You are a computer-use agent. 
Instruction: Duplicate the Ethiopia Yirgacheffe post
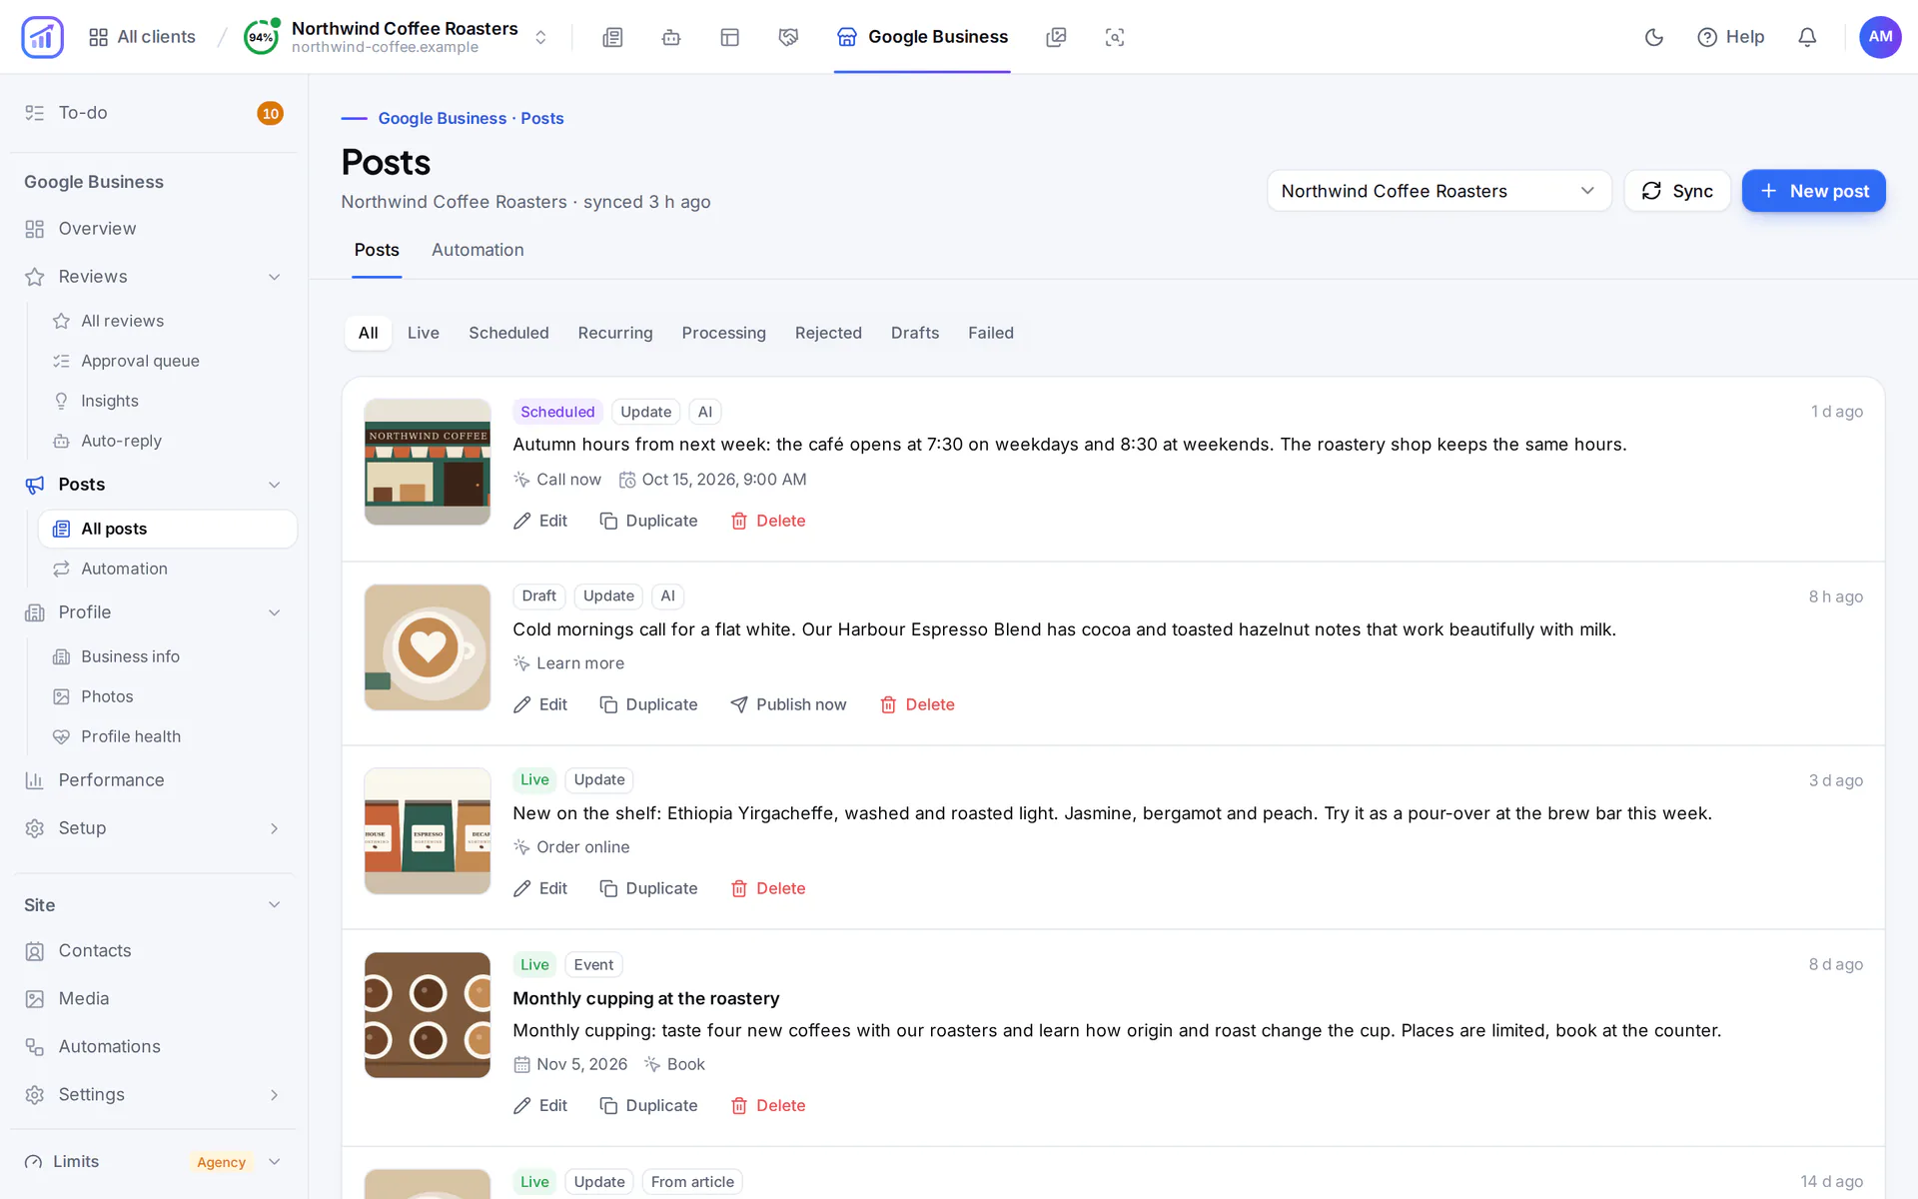click(648, 888)
